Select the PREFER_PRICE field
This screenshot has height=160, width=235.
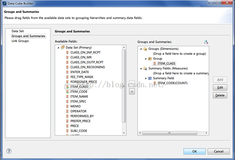pos(80,121)
